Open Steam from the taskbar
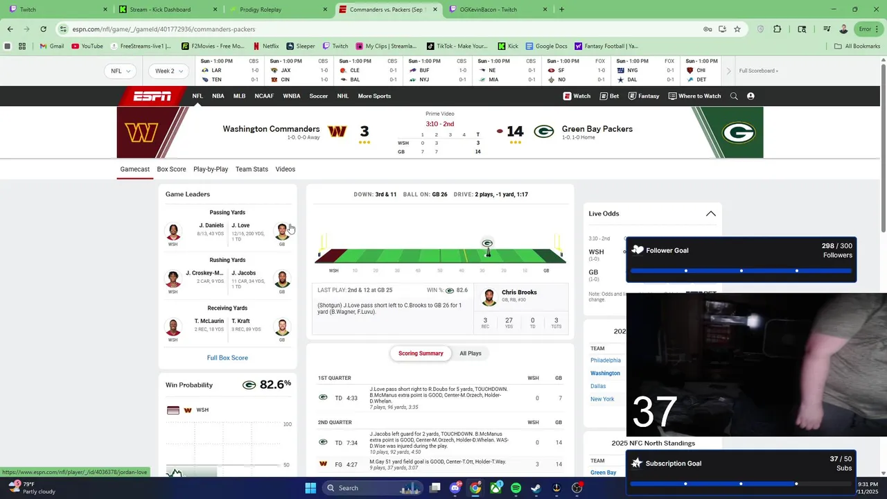 pyautogui.click(x=536, y=488)
